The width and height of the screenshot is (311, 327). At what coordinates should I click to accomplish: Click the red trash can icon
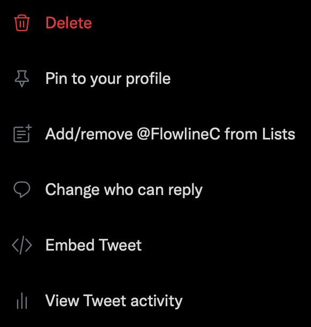point(22,23)
